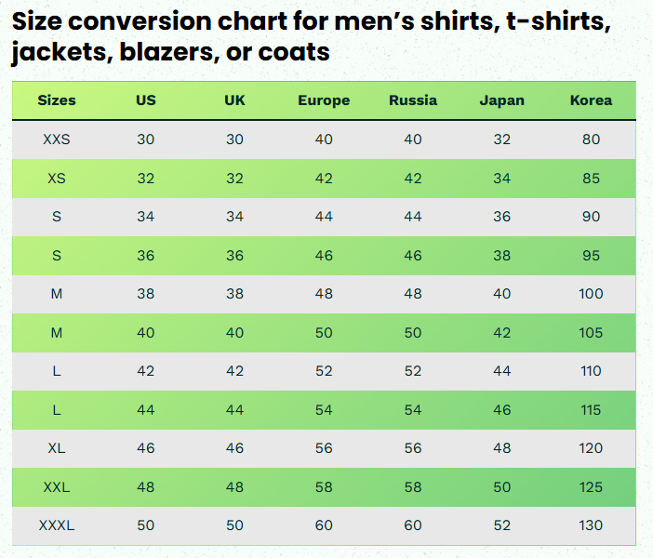Click Korea size value 100
Viewport: 653px width, 558px height.
point(591,294)
